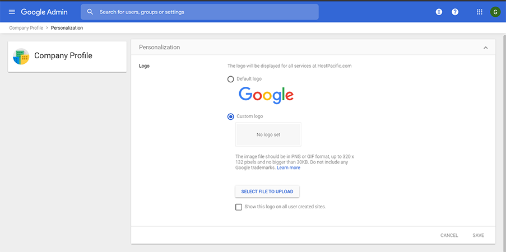The height and width of the screenshot is (252, 506).
Task: Open the support assistant icon
Action: pos(439,12)
